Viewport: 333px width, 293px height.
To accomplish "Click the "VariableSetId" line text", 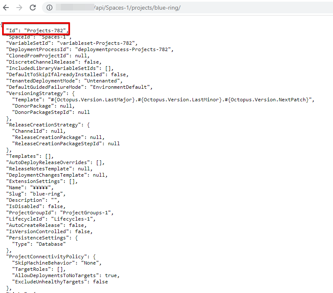I will 72,43.
